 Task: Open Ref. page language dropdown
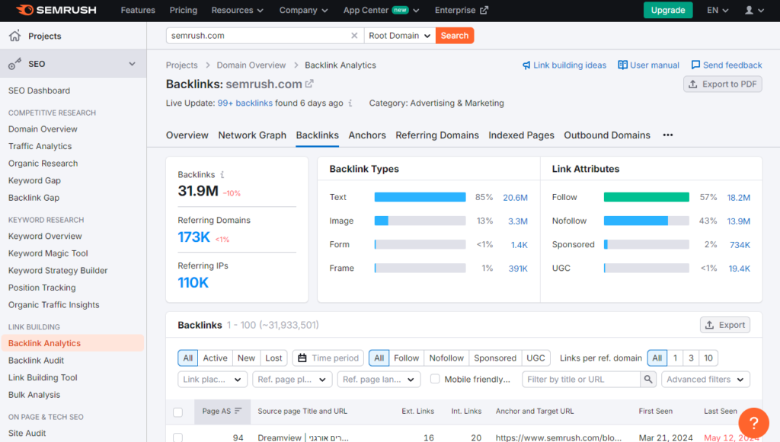pyautogui.click(x=379, y=380)
